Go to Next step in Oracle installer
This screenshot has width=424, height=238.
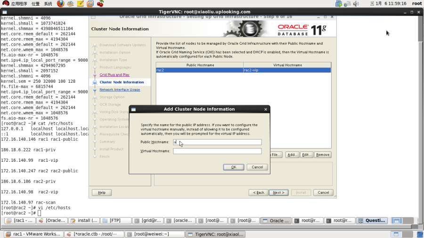tap(278, 192)
